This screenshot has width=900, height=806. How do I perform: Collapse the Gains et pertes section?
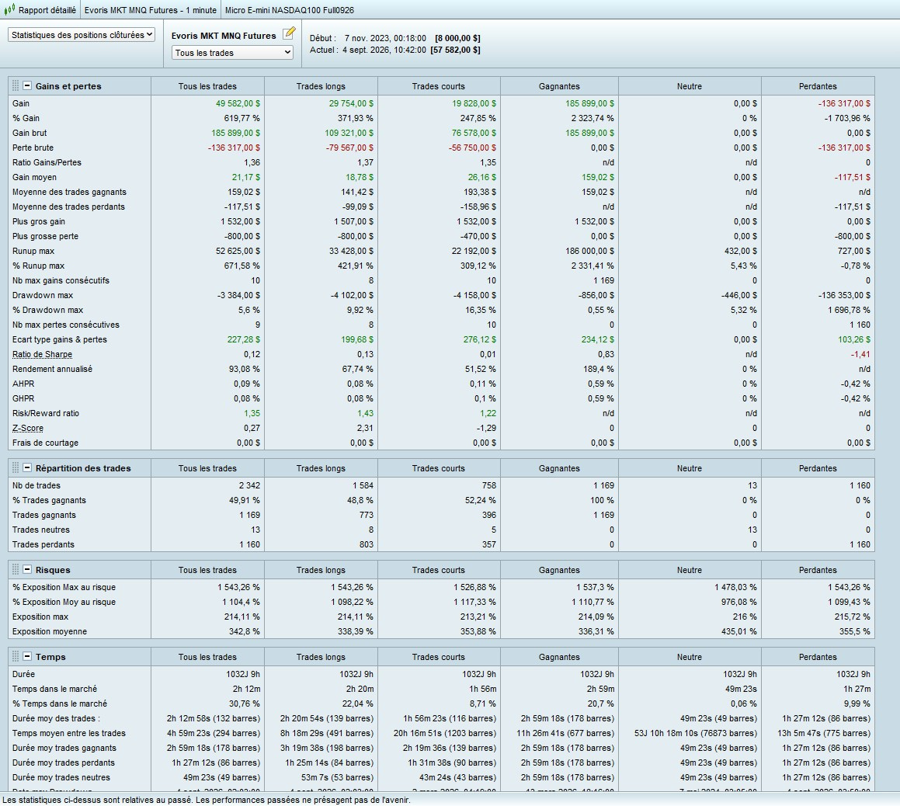coord(27,85)
